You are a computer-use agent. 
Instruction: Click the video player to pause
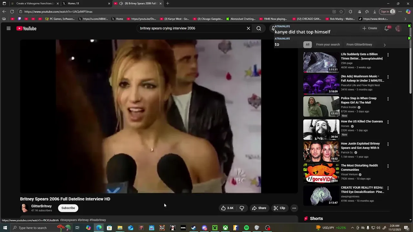158,116
